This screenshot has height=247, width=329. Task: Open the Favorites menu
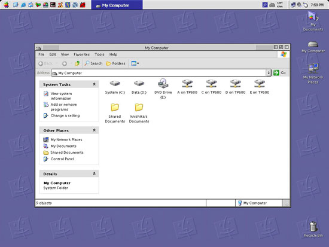point(81,54)
